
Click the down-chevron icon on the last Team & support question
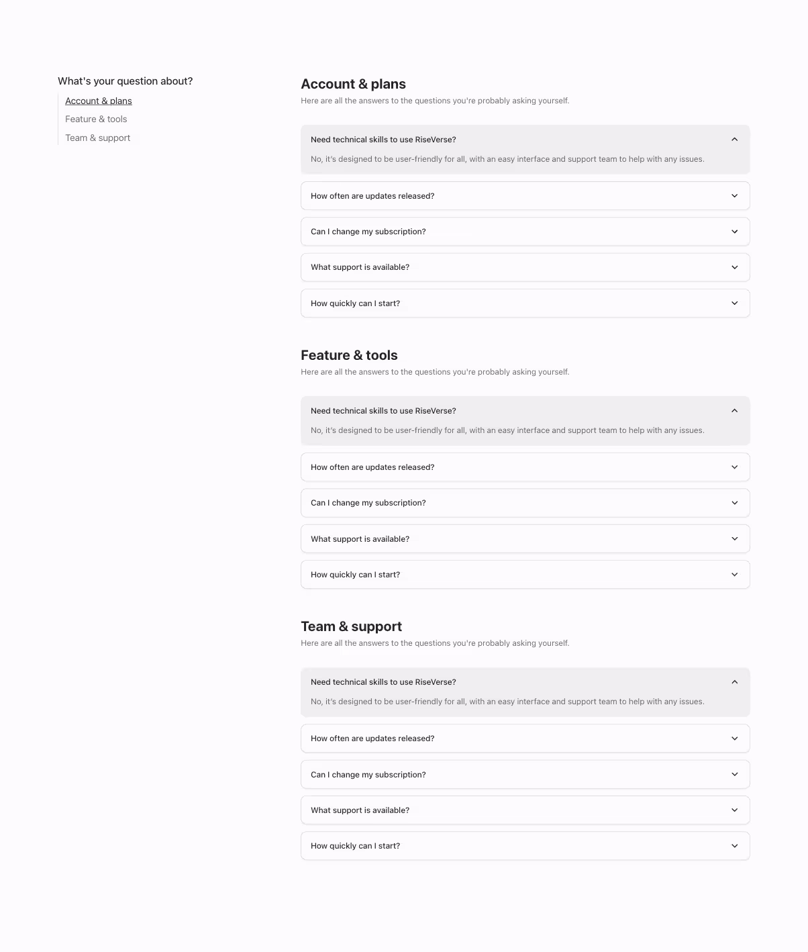(734, 845)
